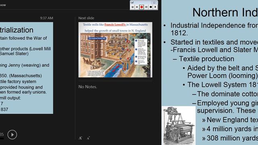The height and width of the screenshot is (145, 258).
Task: Click the recorder toolbar title icon
Action: click(x=132, y=2)
